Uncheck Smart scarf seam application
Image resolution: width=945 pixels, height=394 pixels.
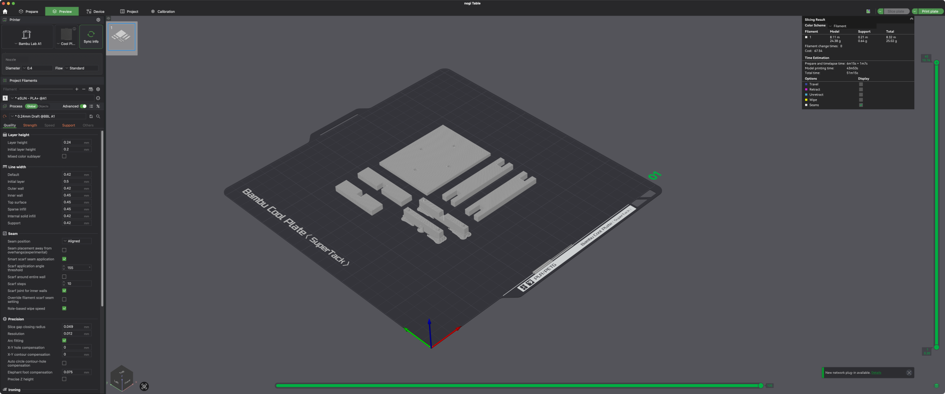64,259
